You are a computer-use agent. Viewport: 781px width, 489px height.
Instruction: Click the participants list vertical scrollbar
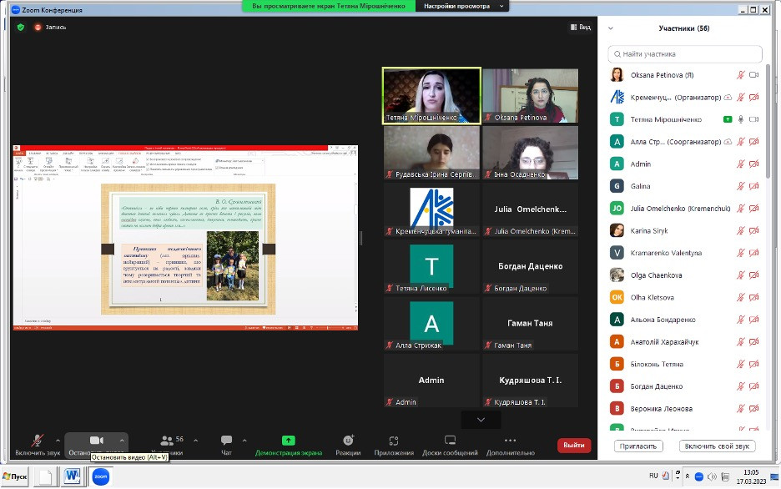tap(768, 121)
